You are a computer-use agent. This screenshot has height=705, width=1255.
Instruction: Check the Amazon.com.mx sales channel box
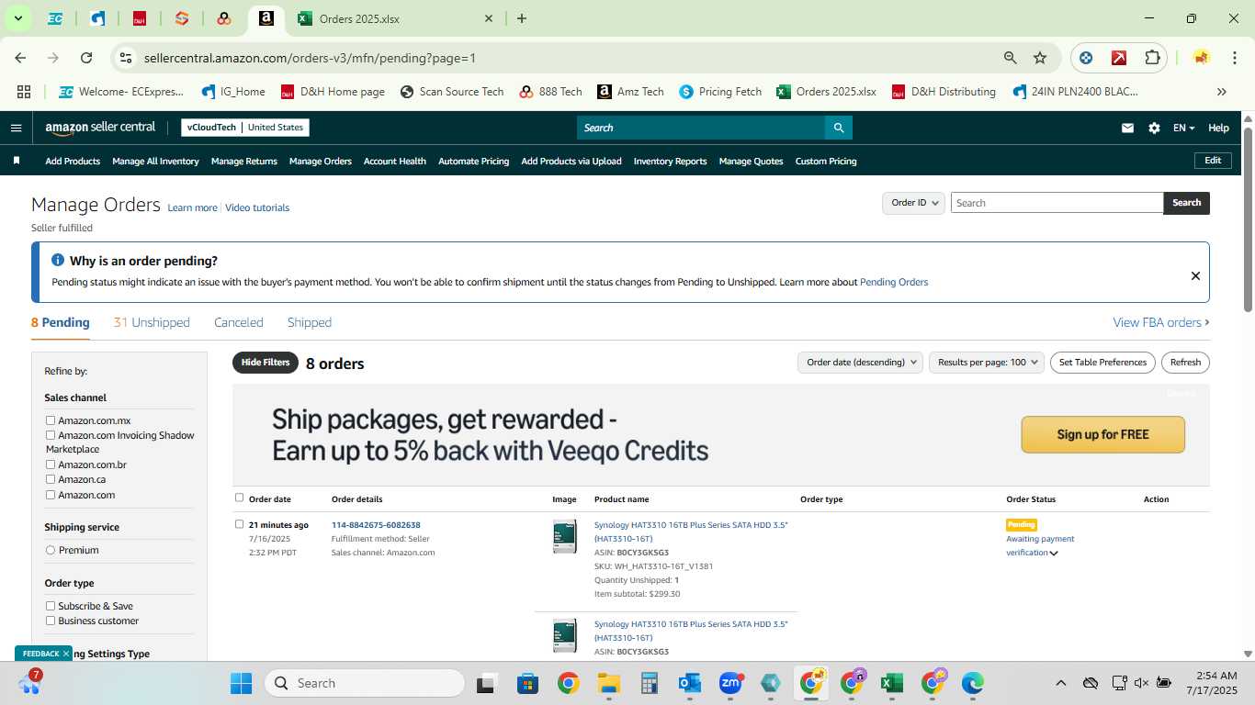(51, 420)
